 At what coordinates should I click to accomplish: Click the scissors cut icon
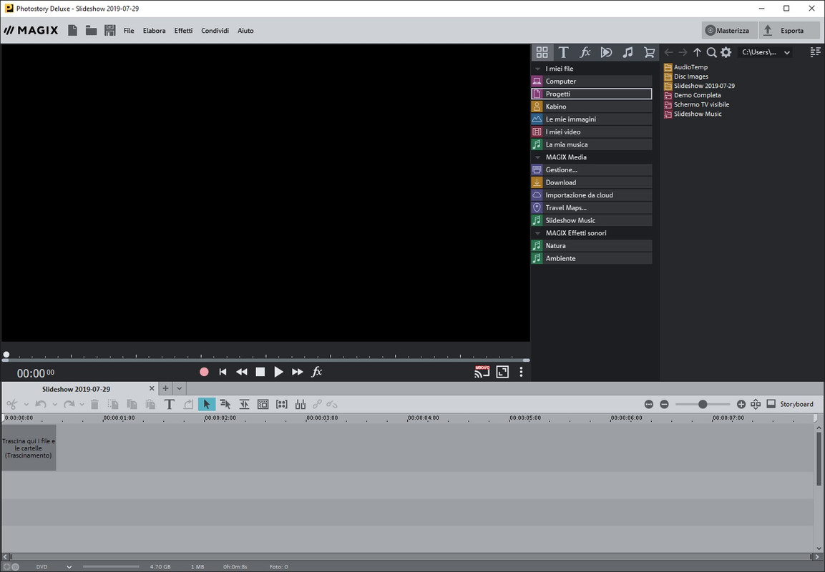click(x=11, y=404)
